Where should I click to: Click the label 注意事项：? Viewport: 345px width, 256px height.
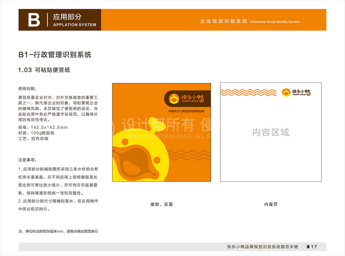pos(28,160)
